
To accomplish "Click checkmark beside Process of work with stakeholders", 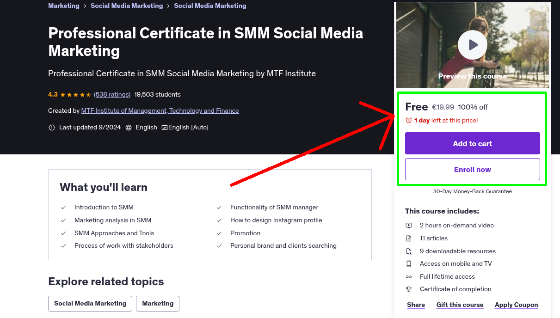I will tap(63, 246).
